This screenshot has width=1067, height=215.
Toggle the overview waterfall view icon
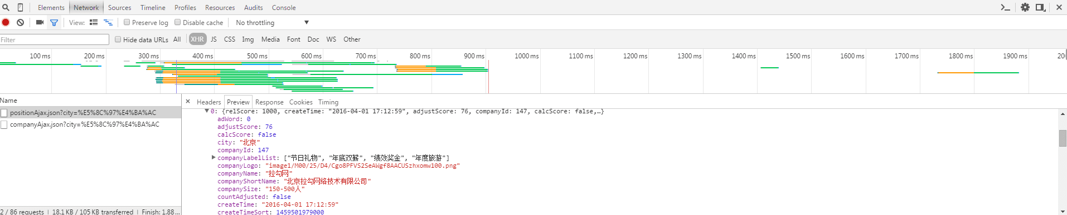pos(108,22)
